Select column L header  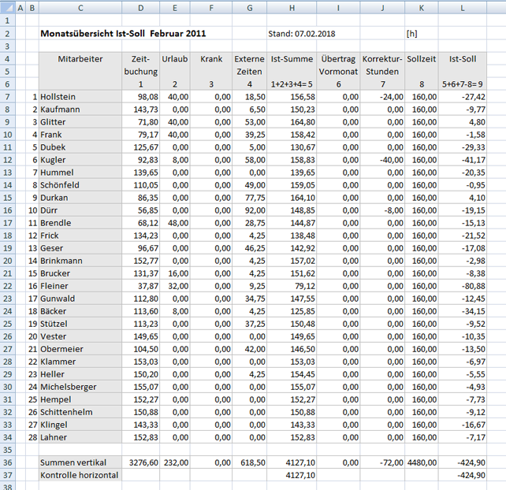click(463, 8)
